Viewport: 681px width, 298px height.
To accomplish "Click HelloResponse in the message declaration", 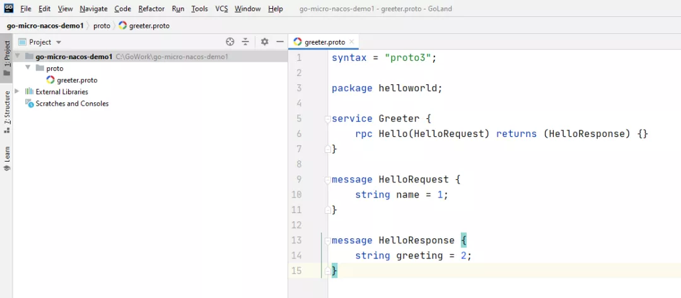I will coord(417,240).
